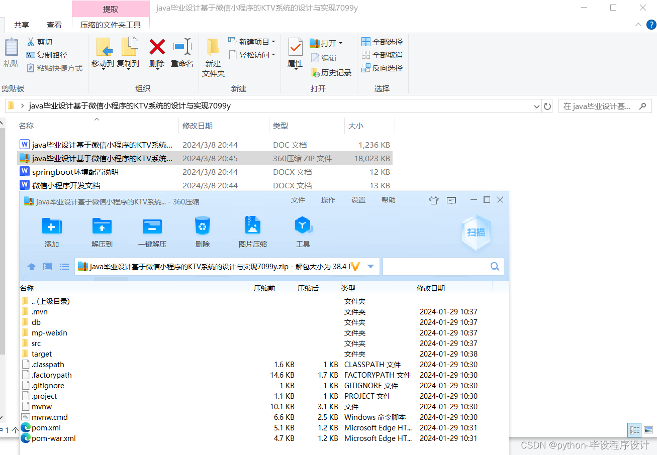
Task: Sort archive list by 压缩前 column
Action: 264,288
